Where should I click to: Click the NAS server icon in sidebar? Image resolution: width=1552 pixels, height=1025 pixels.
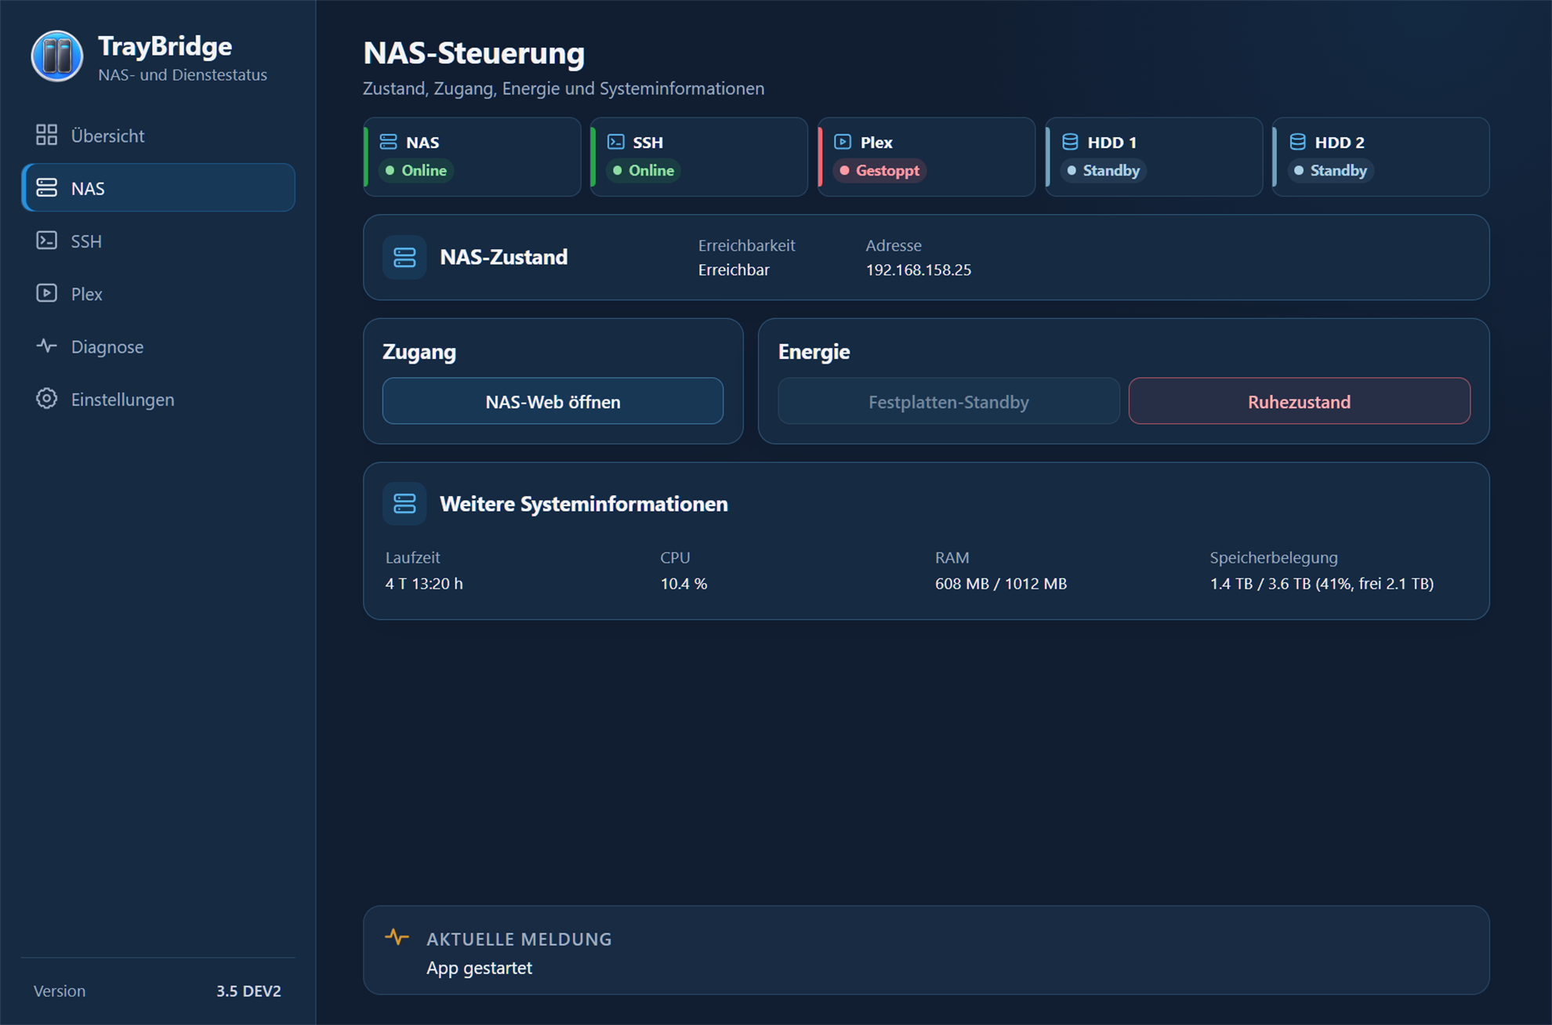coord(46,187)
